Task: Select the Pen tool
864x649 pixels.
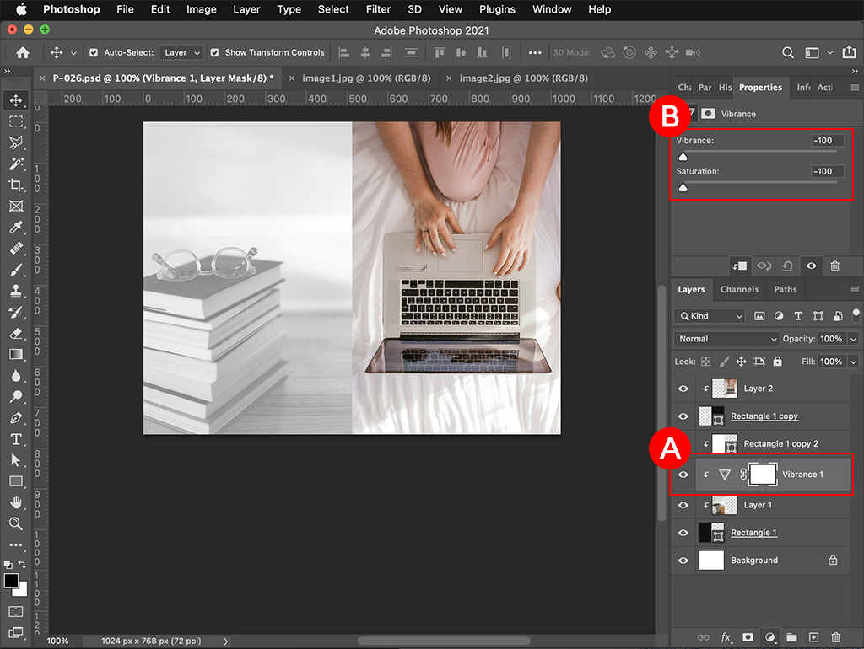Action: (16, 418)
